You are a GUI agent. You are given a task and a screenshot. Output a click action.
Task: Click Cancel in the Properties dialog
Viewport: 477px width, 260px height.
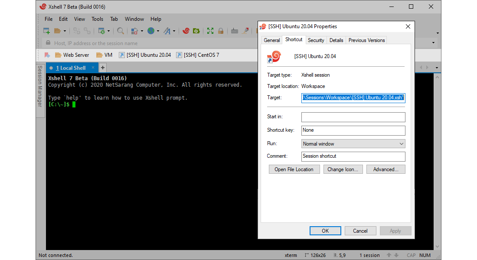point(360,231)
